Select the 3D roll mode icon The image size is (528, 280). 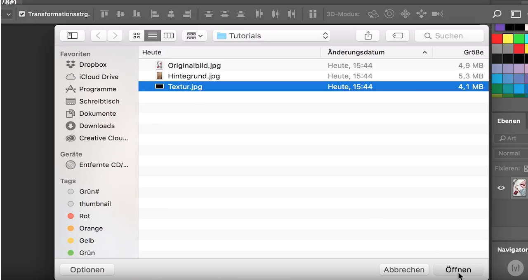point(389,14)
